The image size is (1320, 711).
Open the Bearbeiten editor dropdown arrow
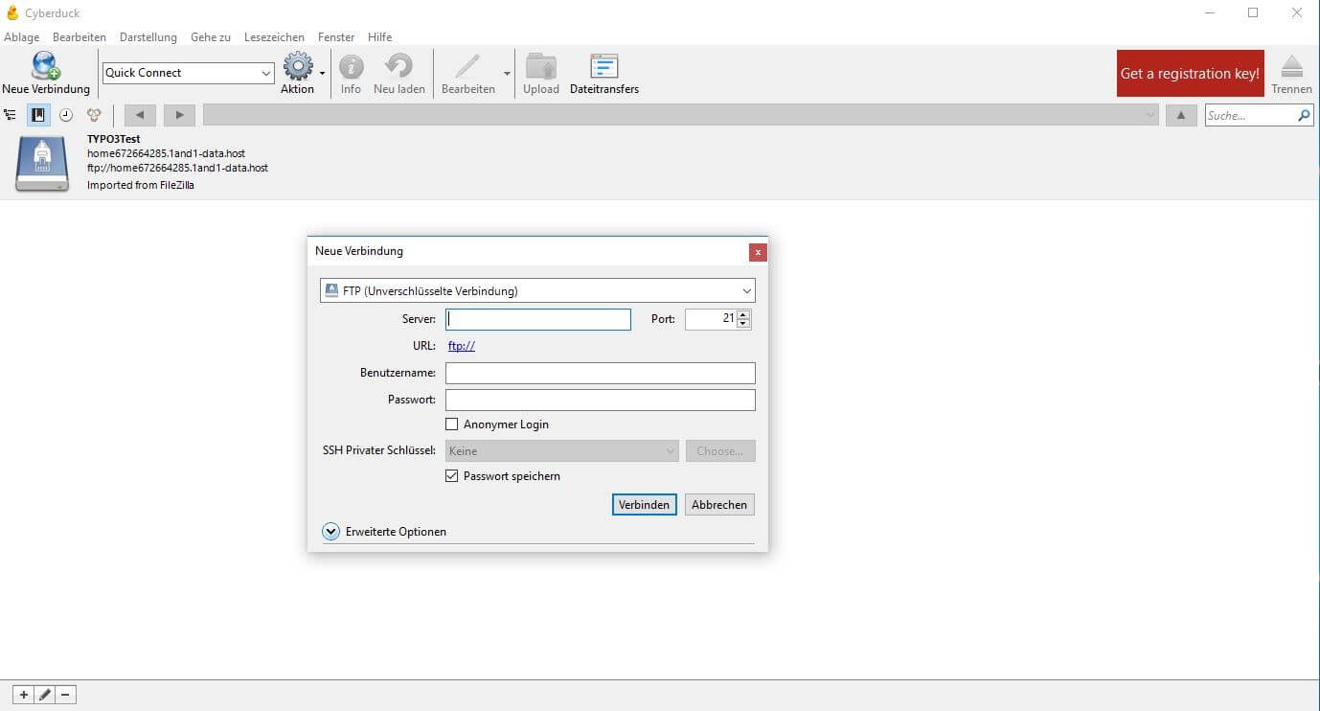coord(507,73)
